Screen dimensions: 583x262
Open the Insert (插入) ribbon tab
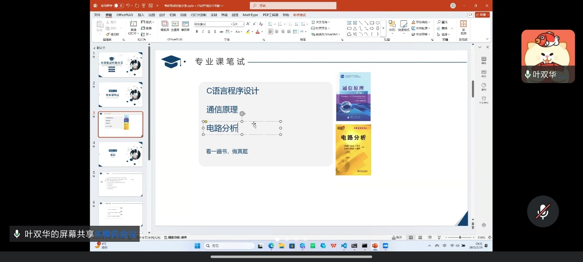click(x=141, y=15)
